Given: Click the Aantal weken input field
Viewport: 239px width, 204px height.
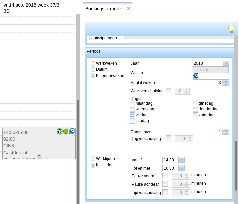Looking at the screenshot, I should click(x=208, y=83).
